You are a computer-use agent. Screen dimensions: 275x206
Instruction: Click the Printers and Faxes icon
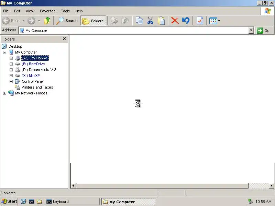[18, 87]
